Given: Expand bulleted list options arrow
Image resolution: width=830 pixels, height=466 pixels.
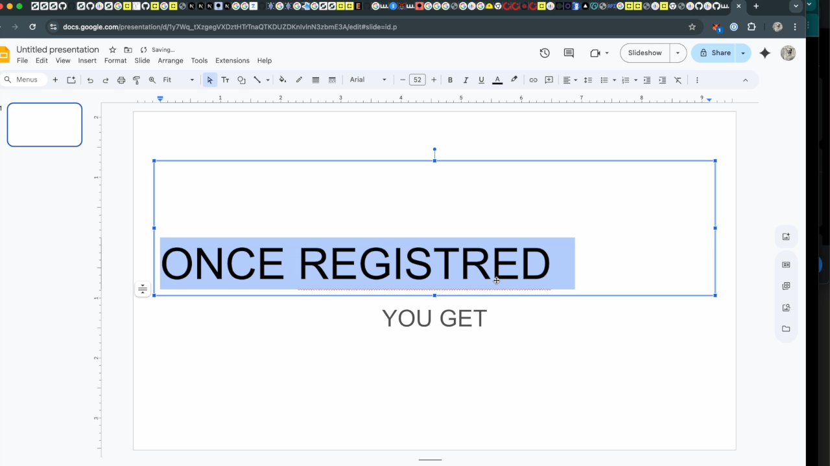Looking at the screenshot, I should [x=614, y=80].
